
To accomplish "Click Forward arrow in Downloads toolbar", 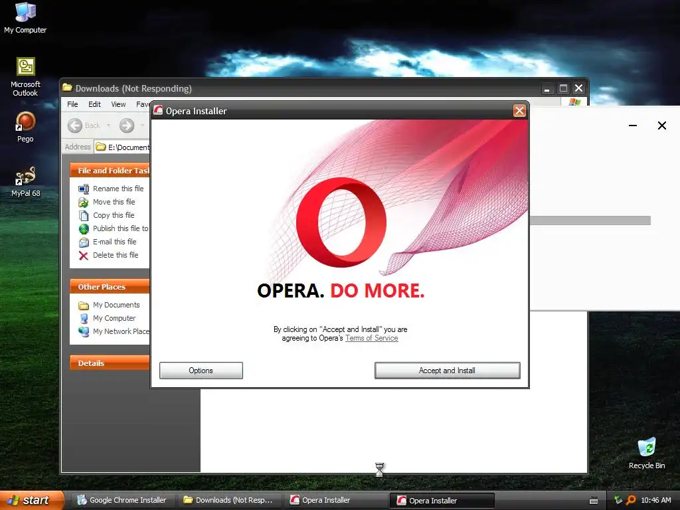I will point(127,126).
